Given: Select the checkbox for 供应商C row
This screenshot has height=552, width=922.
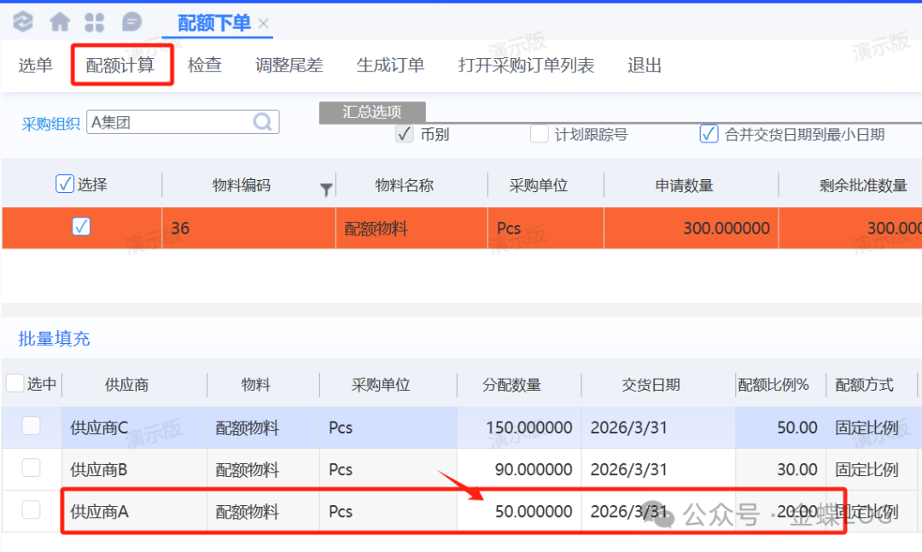Looking at the screenshot, I should tap(31, 426).
